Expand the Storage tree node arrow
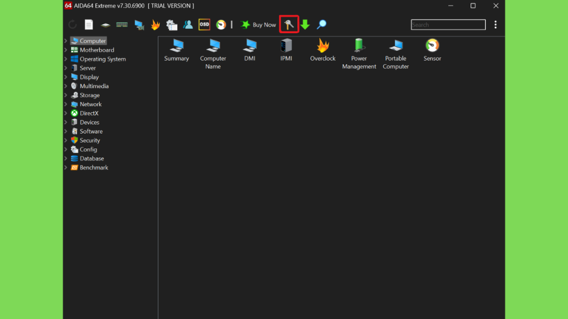Viewport: 568px width, 319px height. [x=66, y=95]
